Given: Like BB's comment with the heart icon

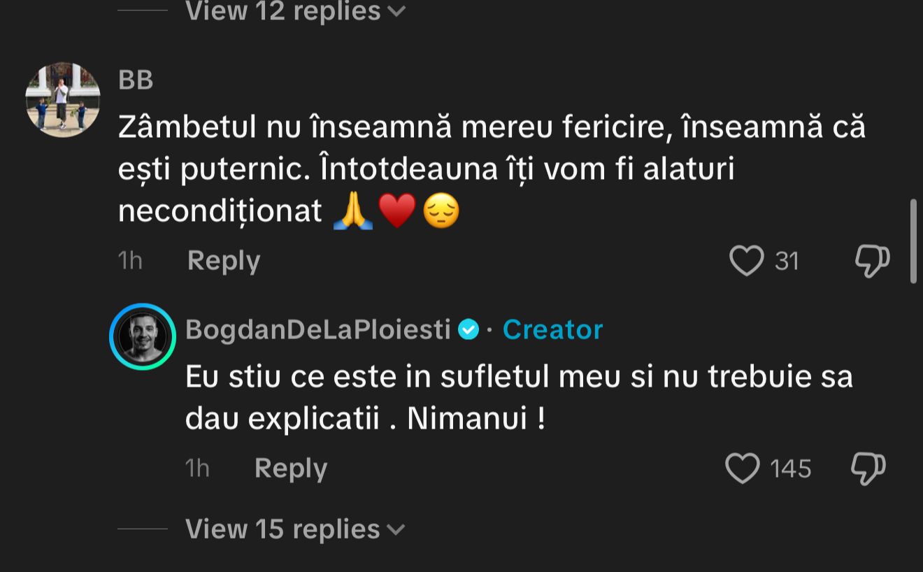Looking at the screenshot, I should 746,261.
